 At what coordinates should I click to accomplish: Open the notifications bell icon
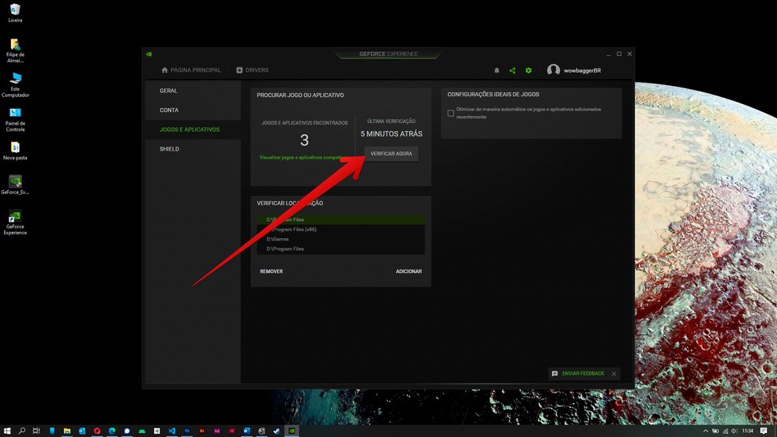click(x=497, y=70)
